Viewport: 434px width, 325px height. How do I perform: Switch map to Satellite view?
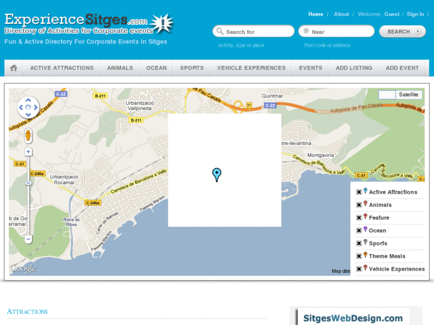(x=408, y=95)
